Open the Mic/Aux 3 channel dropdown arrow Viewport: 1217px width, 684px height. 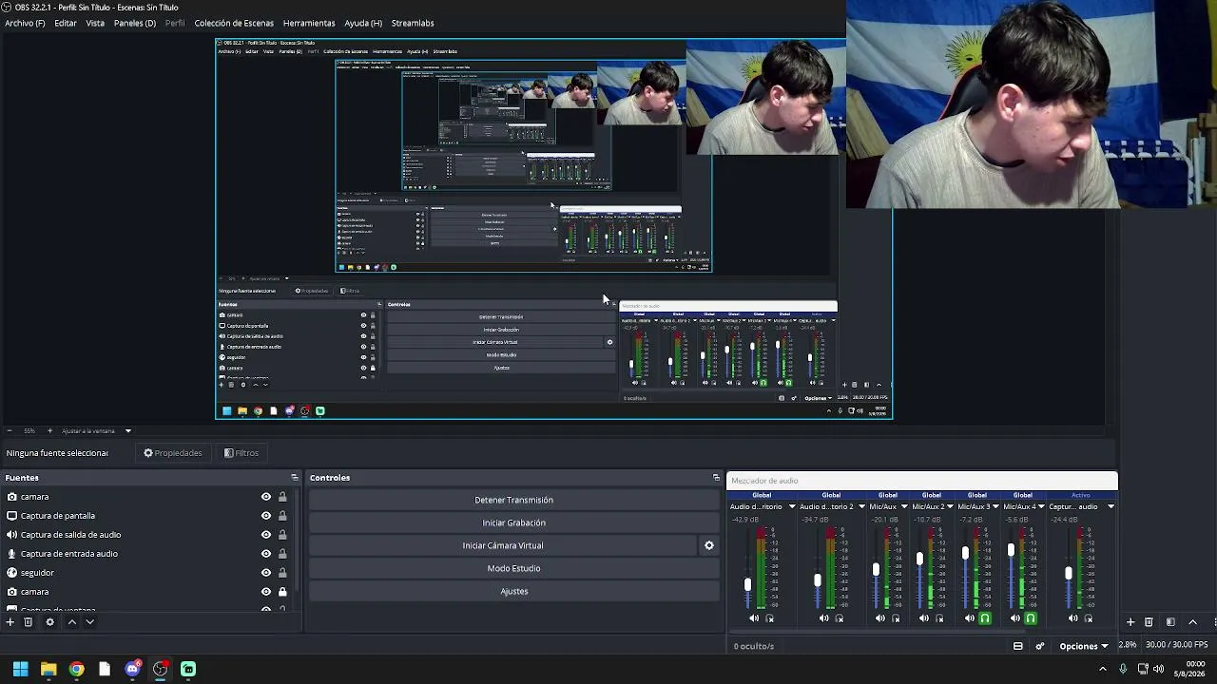pyautogui.click(x=995, y=507)
